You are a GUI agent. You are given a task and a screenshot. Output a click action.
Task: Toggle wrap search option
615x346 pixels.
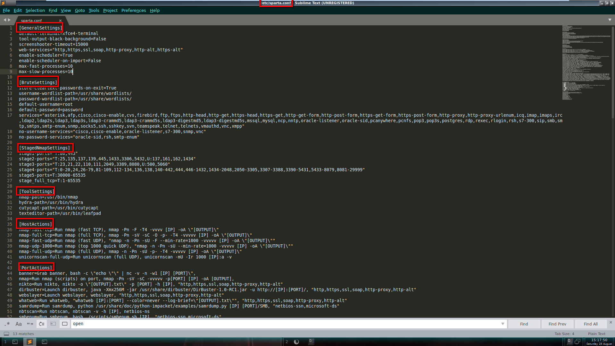pyautogui.click(x=42, y=324)
